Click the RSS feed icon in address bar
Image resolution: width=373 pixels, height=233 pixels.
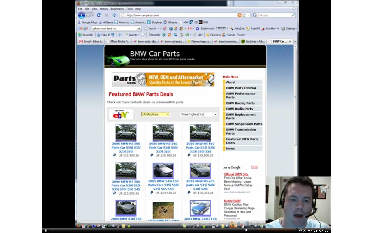click(x=239, y=15)
